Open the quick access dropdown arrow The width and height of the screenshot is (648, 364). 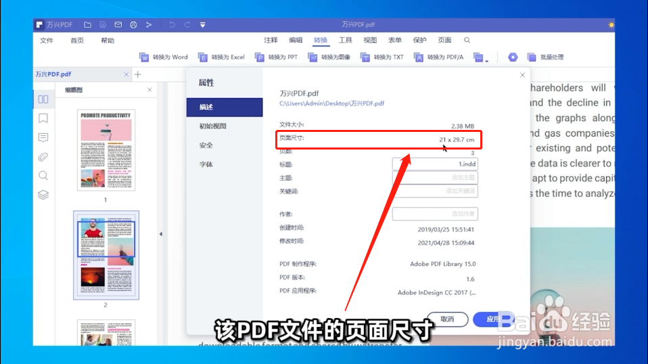pyautogui.click(x=202, y=25)
